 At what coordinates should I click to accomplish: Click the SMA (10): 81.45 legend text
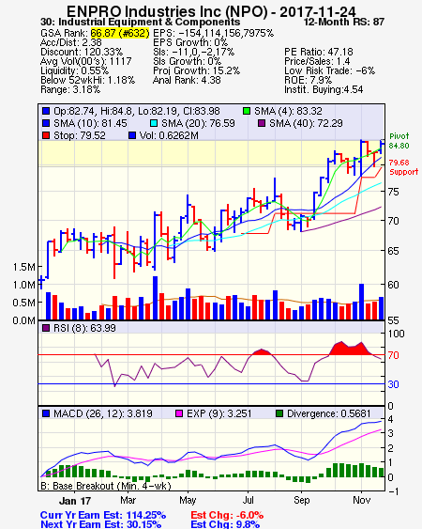pyautogui.click(x=90, y=123)
